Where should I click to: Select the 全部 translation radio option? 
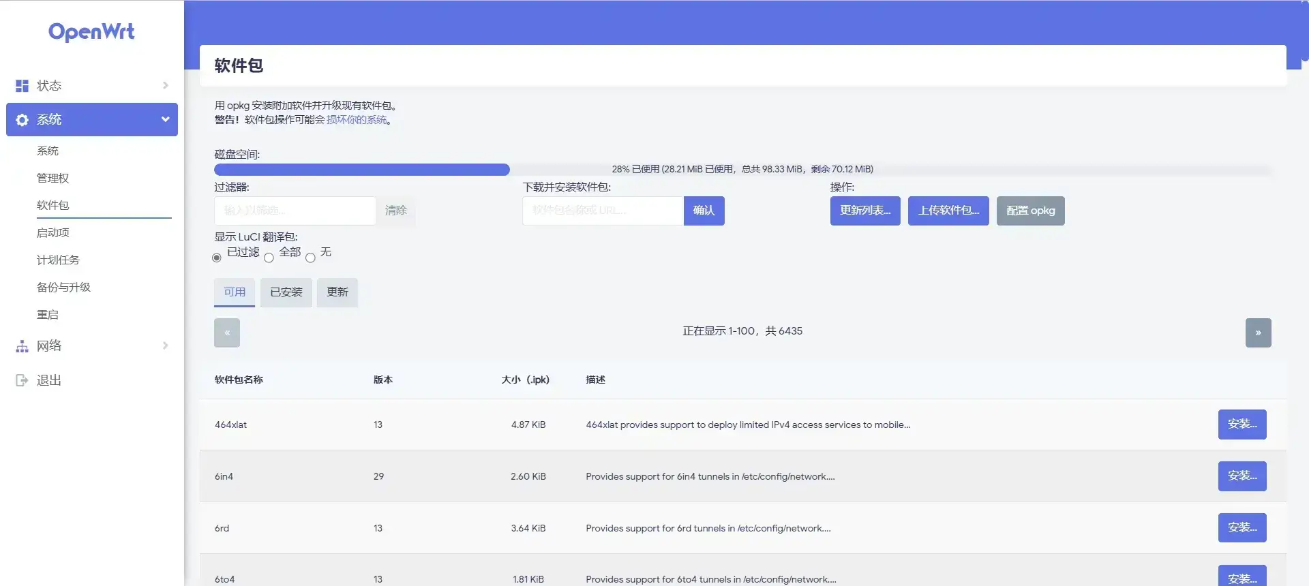pyautogui.click(x=269, y=258)
